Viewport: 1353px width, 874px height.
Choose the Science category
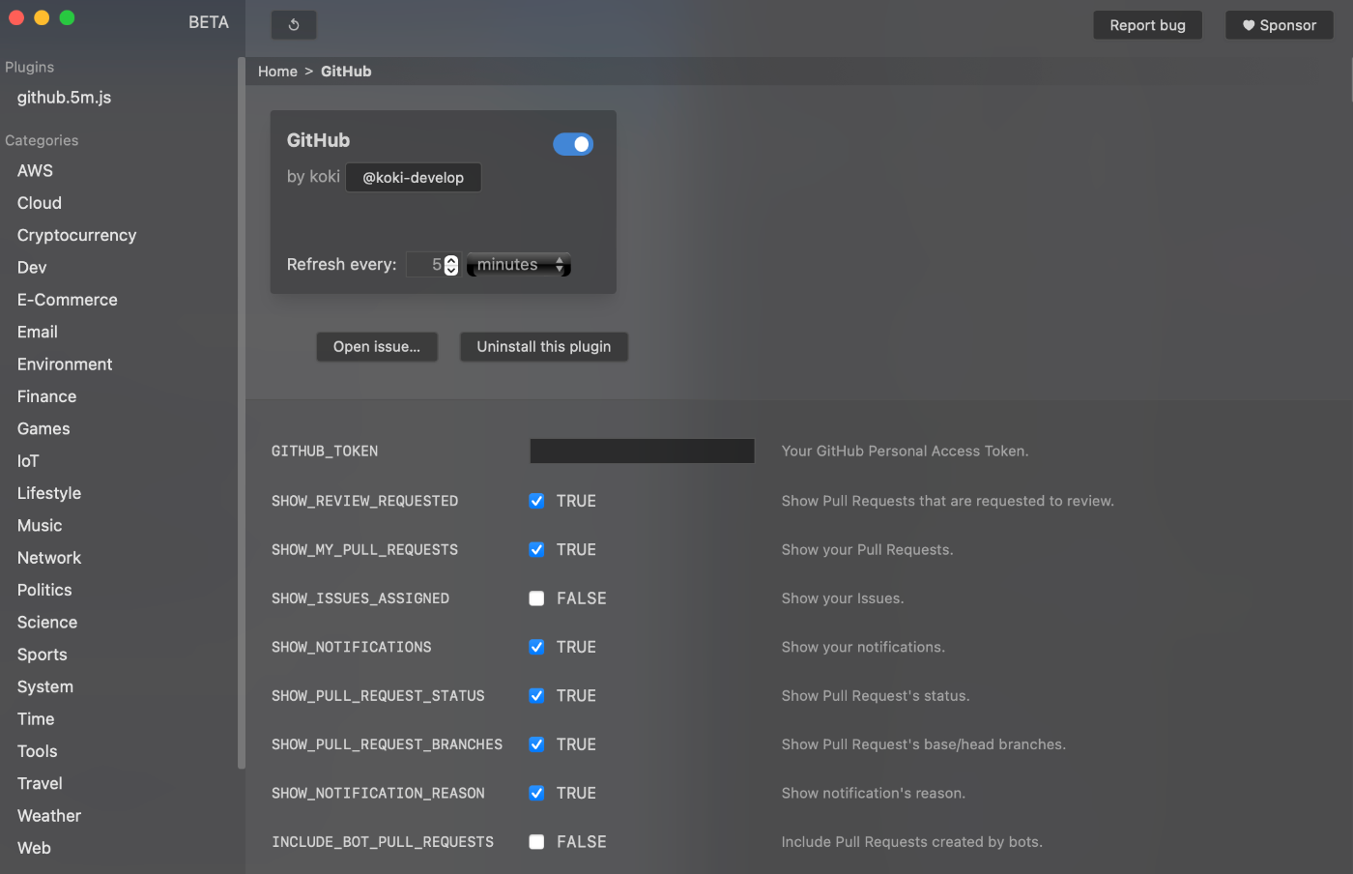coord(47,622)
